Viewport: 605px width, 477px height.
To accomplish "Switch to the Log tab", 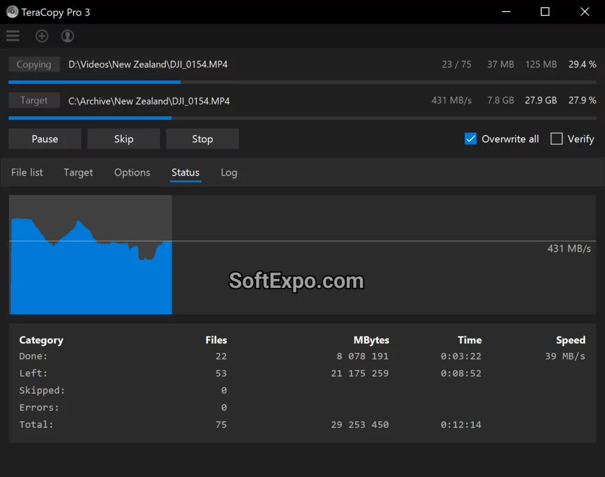I will [229, 172].
